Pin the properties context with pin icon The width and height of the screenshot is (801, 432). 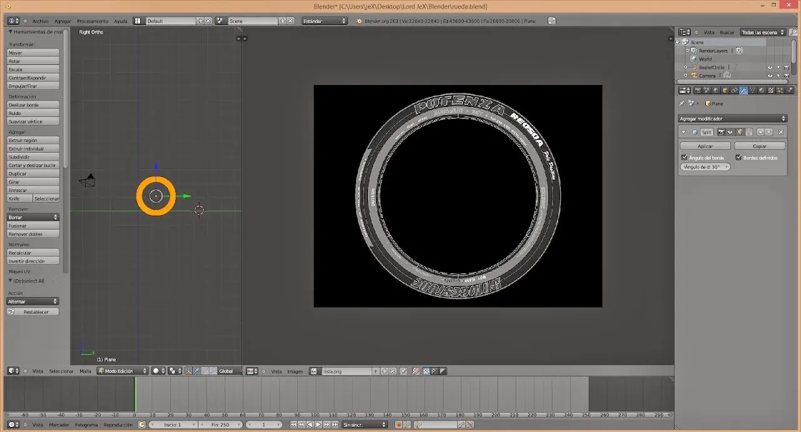pos(682,104)
